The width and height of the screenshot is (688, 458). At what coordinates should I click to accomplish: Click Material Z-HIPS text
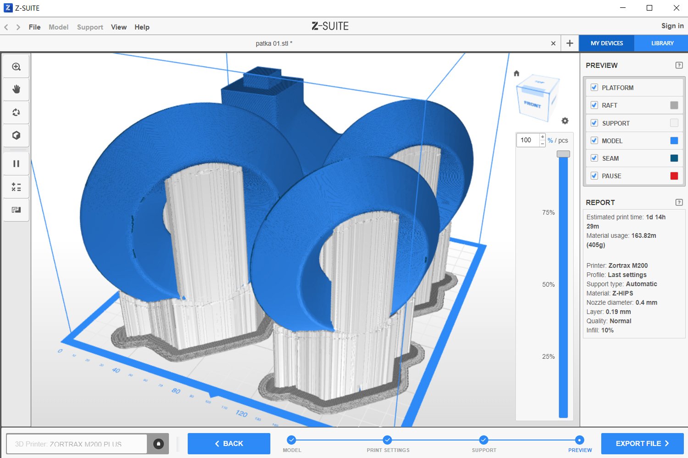pos(610,293)
